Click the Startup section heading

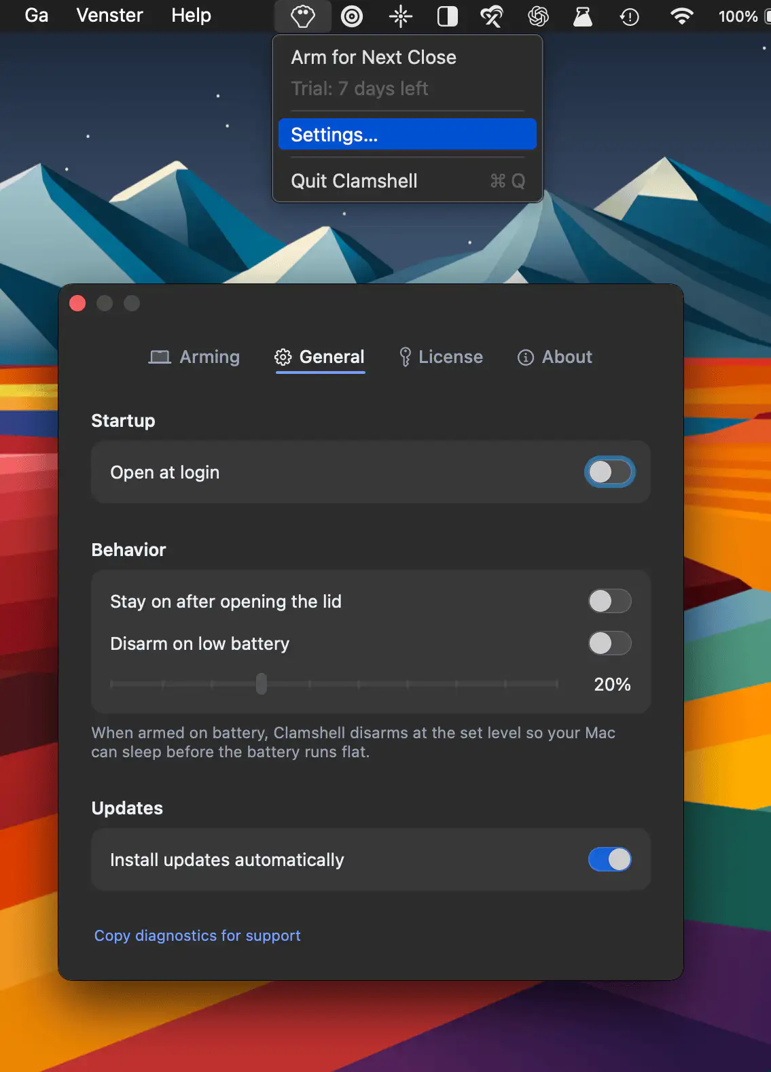(124, 421)
